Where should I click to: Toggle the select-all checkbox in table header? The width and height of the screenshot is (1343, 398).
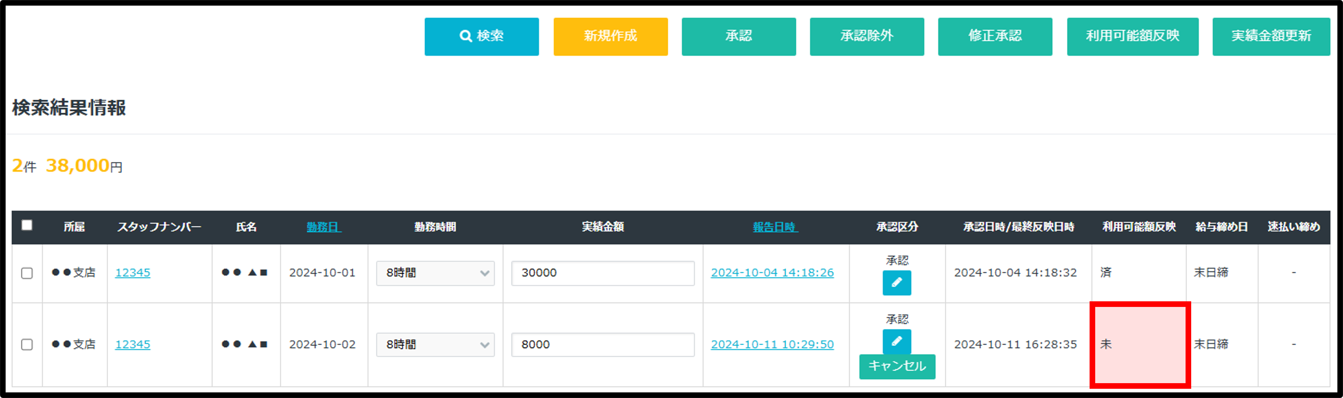(27, 225)
